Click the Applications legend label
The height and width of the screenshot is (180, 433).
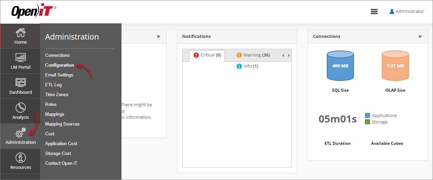[384, 115]
